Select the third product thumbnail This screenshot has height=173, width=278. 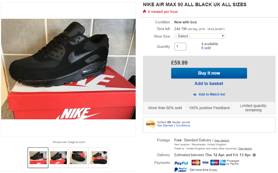pos(78,158)
